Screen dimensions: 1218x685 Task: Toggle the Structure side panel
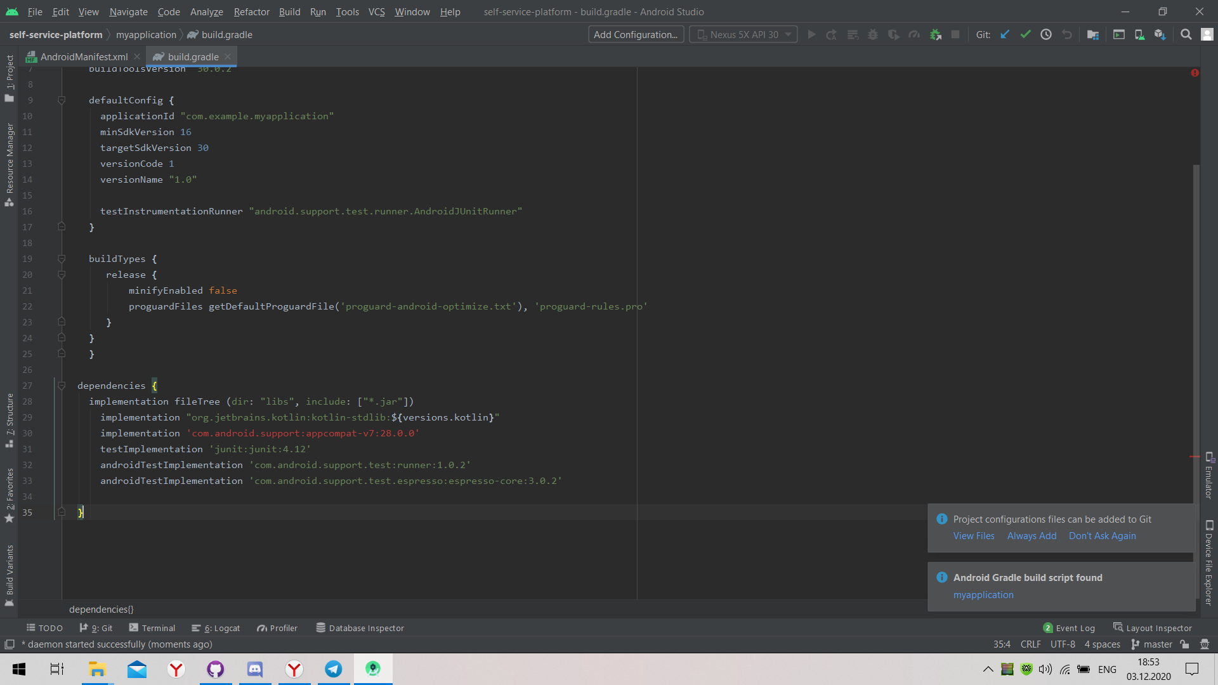(x=10, y=421)
